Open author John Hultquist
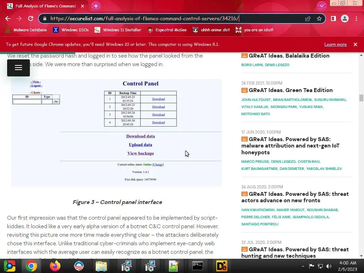The image size is (364, 273). [256, 100]
